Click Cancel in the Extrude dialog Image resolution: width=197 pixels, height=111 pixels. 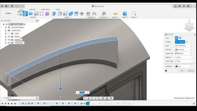pos(191,71)
